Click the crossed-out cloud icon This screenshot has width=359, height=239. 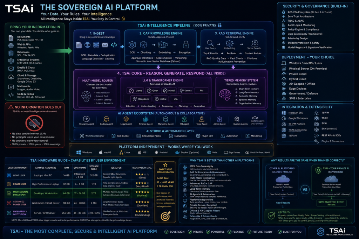(x=34, y=123)
